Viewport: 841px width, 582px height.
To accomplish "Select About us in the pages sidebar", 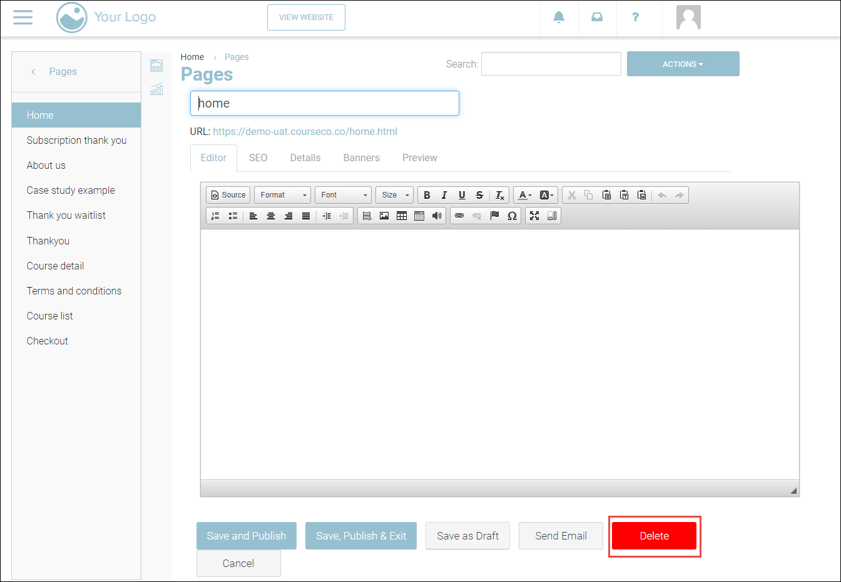I will [x=46, y=165].
